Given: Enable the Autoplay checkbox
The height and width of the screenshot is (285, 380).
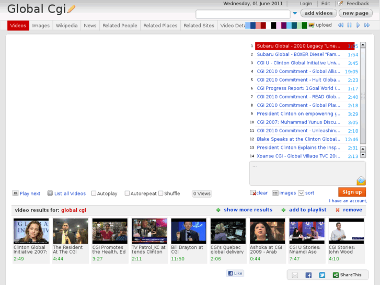Looking at the screenshot, I should (94, 193).
